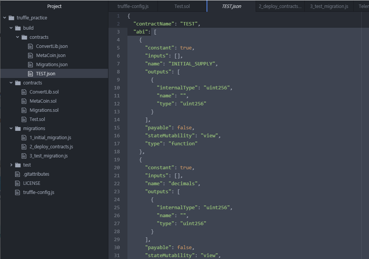Click line number 3 in the gutter
The height and width of the screenshot is (259, 369).
point(118,32)
